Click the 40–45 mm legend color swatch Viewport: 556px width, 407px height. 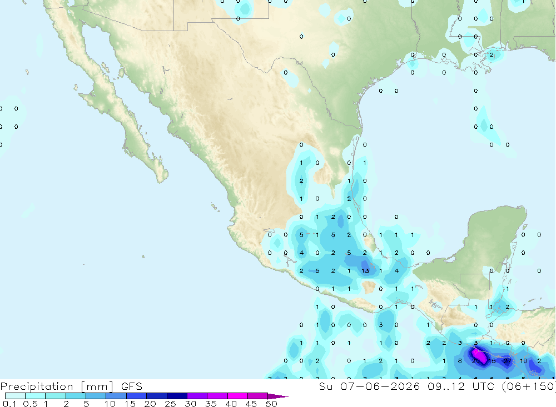237,396
